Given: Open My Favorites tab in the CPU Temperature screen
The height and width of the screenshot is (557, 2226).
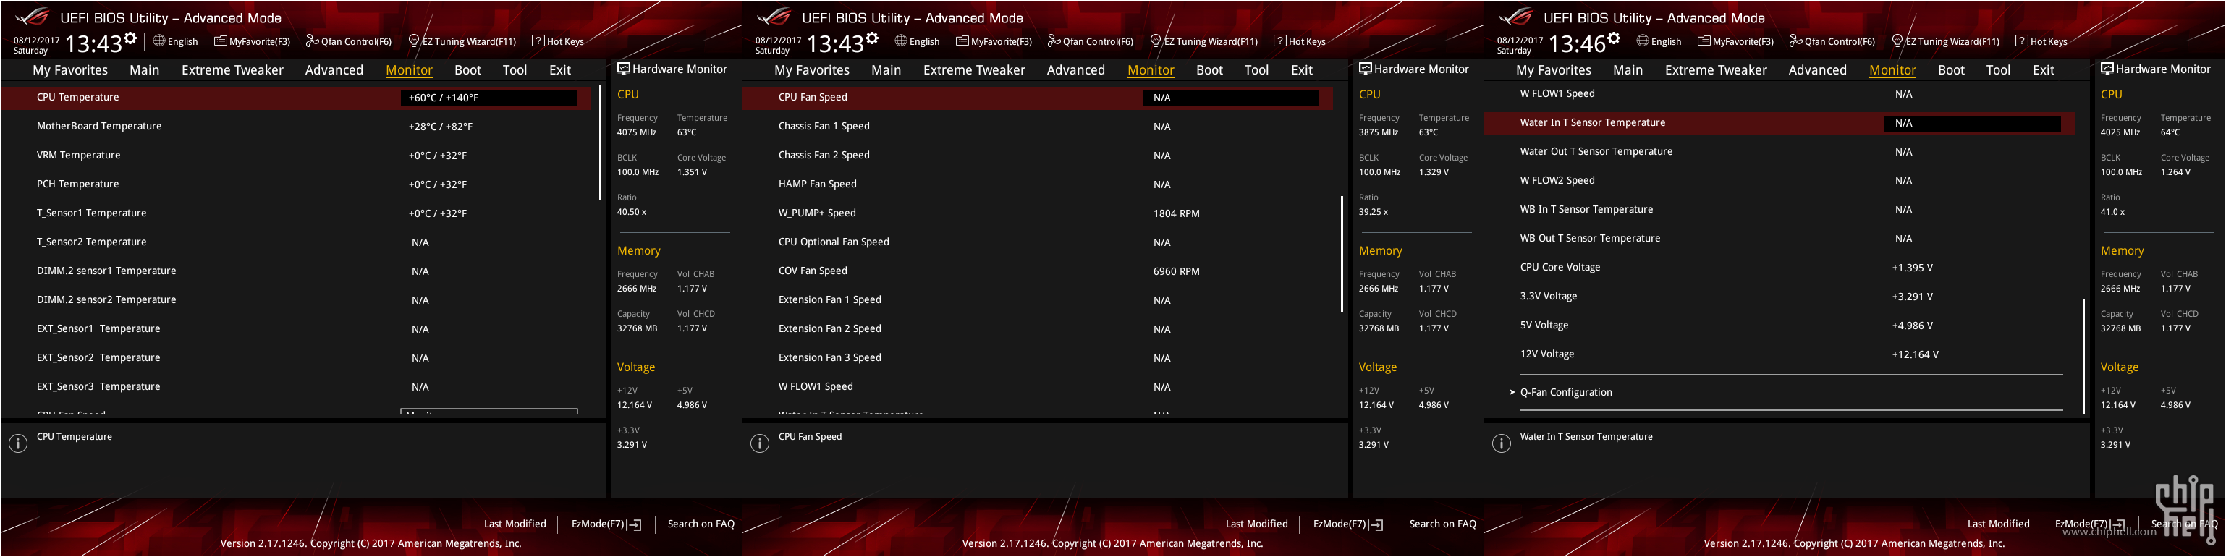Looking at the screenshot, I should pos(70,70).
